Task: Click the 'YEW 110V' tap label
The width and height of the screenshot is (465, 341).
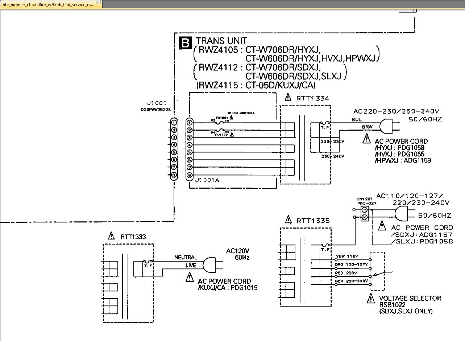Action: 347,256
